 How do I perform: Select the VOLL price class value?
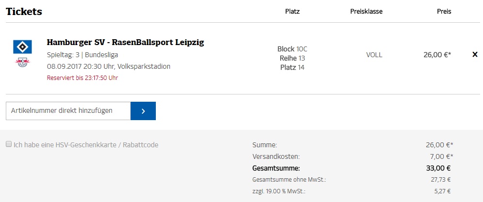[374, 55]
